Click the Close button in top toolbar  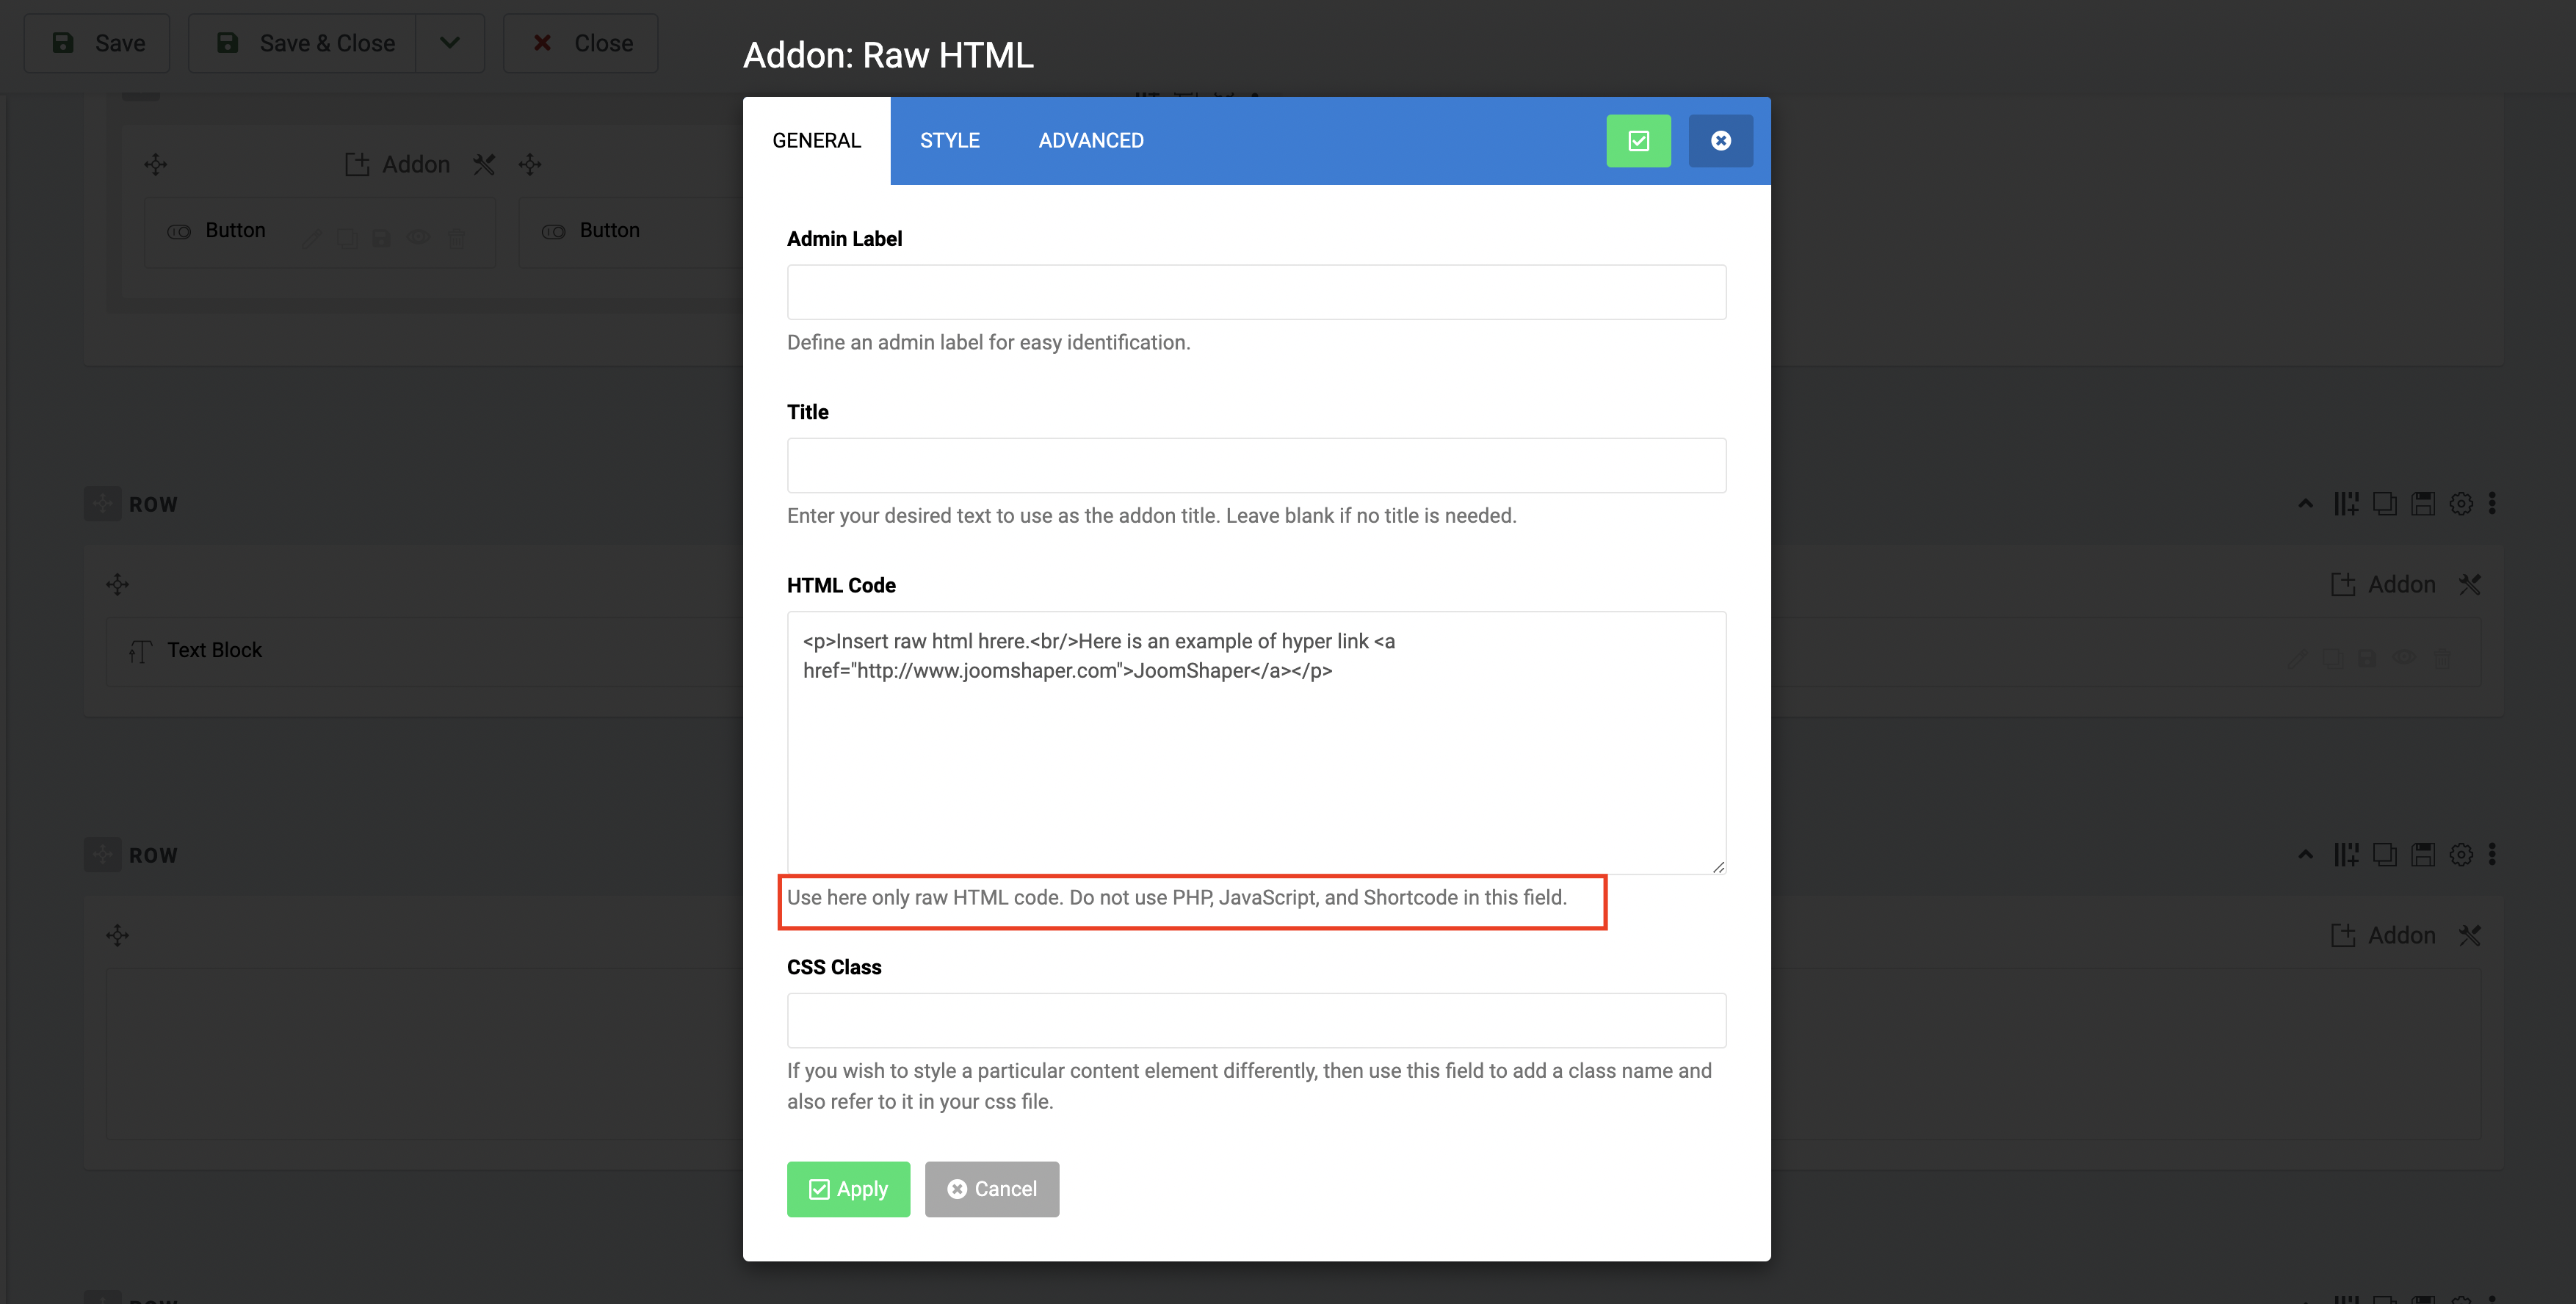pos(580,43)
